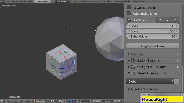Close the OSD hotkey window
This screenshot has width=184, height=103.
coord(182,94)
